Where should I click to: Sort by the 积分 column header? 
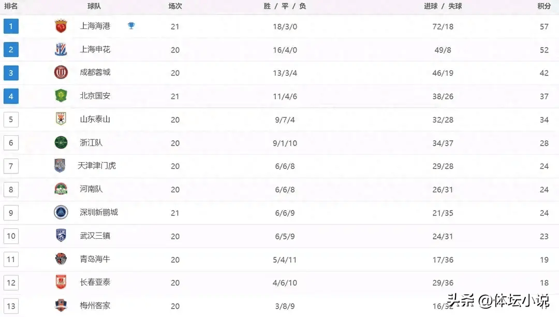pos(543,6)
